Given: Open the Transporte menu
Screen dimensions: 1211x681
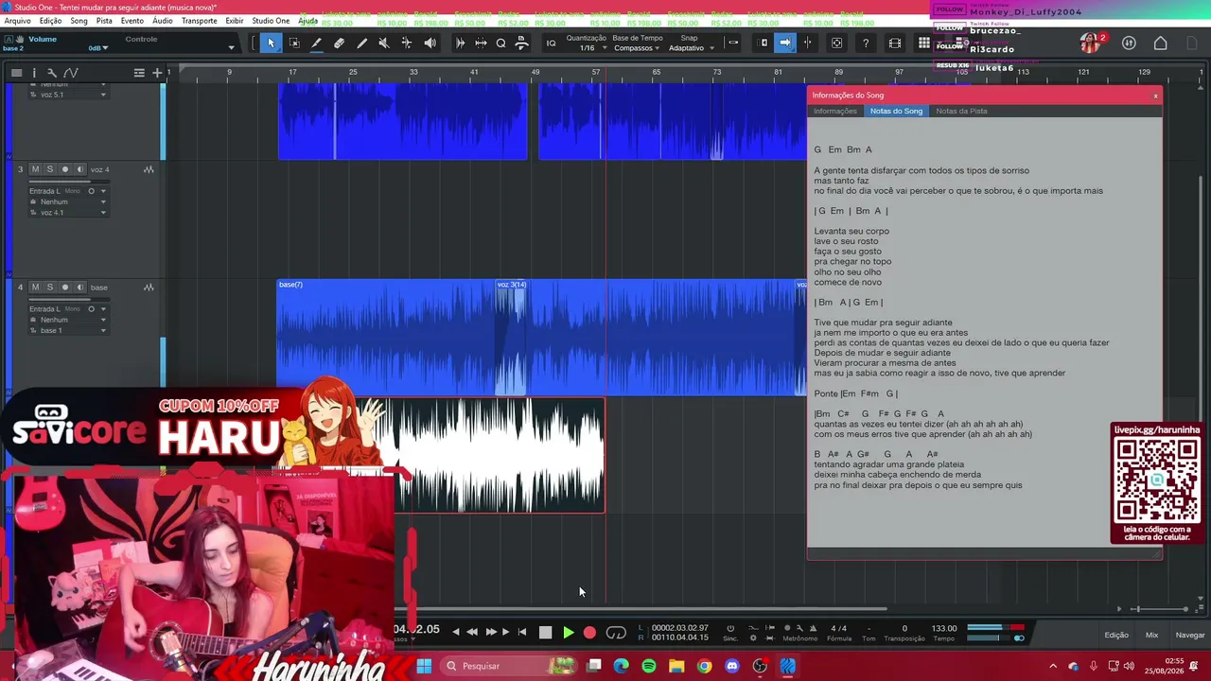Looking at the screenshot, I should tap(199, 21).
